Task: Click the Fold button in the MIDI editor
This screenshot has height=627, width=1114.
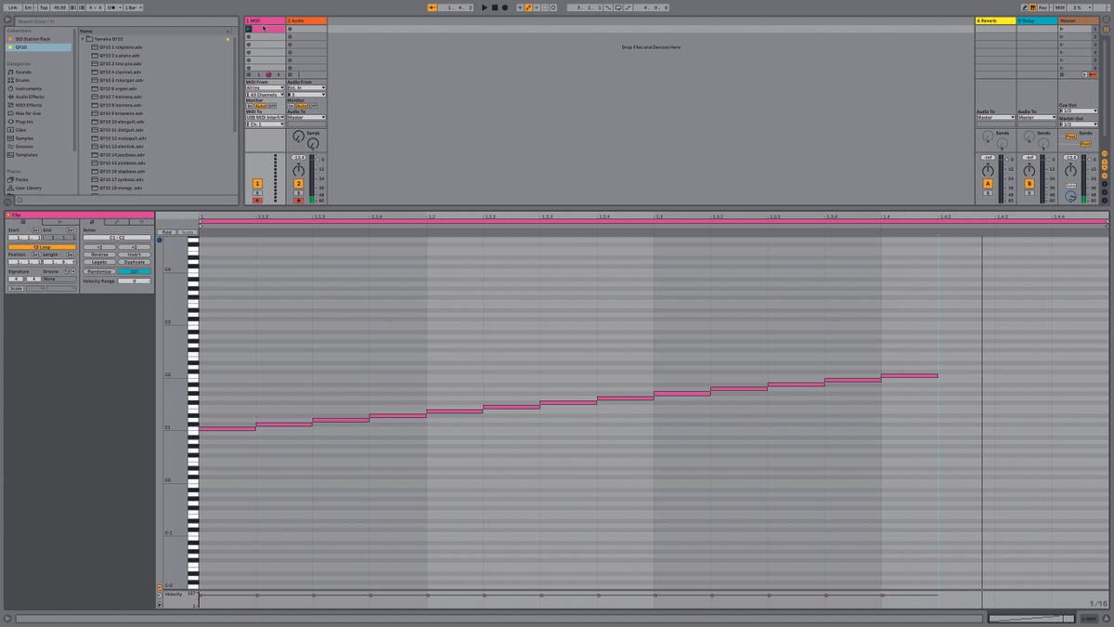Action: pos(166,231)
